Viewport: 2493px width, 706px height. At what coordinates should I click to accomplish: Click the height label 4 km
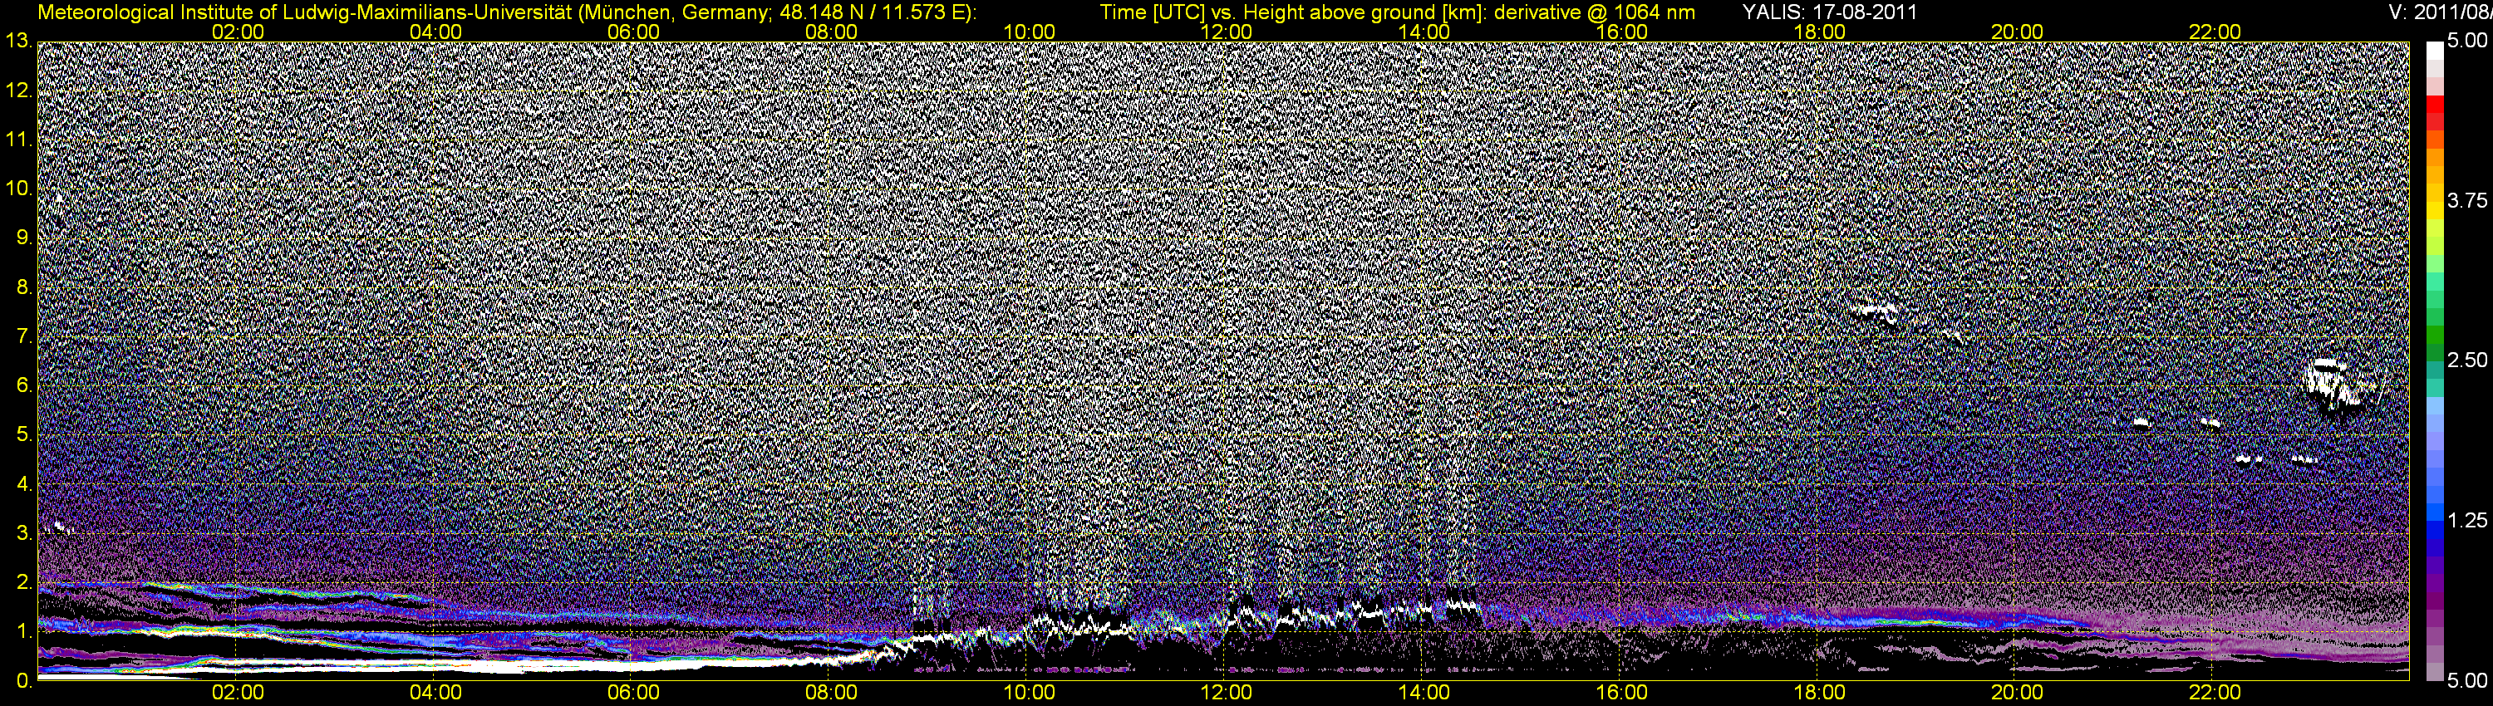pyautogui.click(x=23, y=483)
